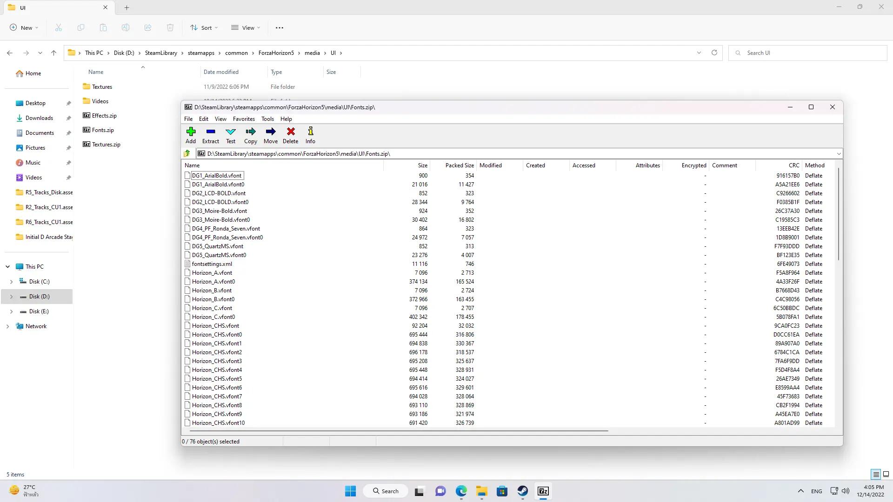
Task: Expand the Disk (C:) tree item
Action: pos(12,281)
